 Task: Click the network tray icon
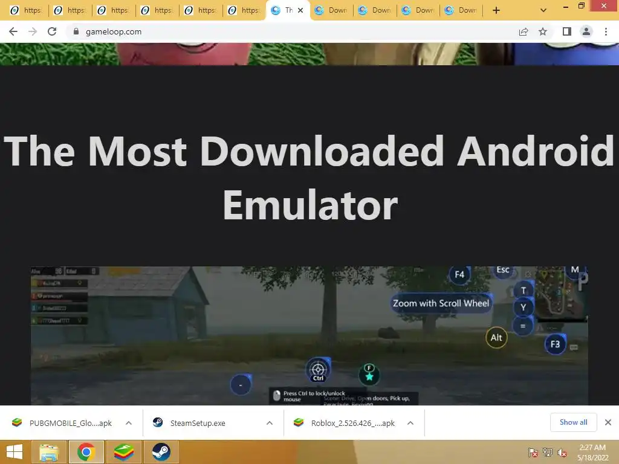pyautogui.click(x=548, y=452)
